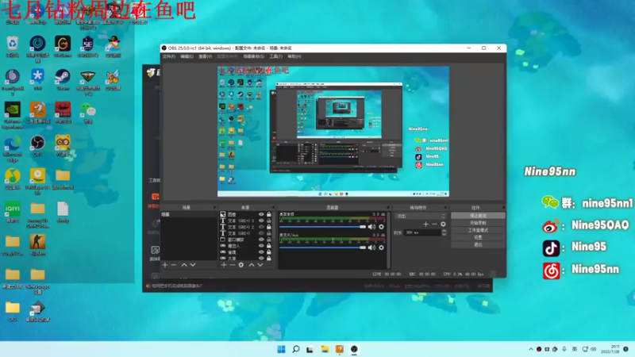Screen dimensions: 635x357
Task: Toggle the lock on the 窗口捕获 source
Action: pyautogui.click(x=269, y=240)
